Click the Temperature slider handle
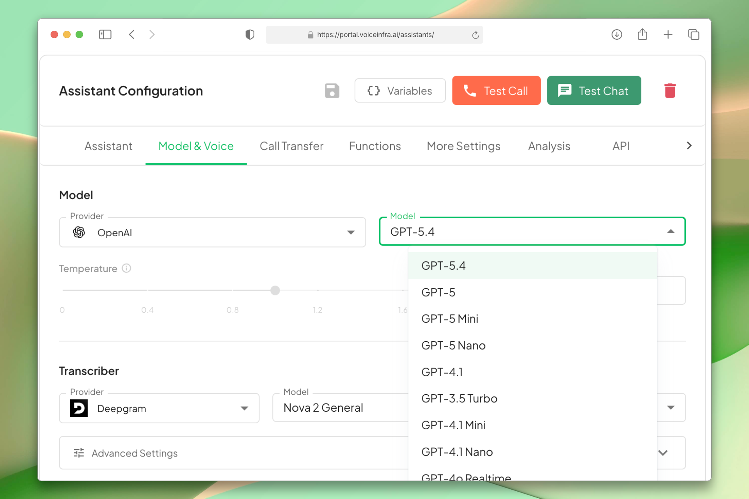 coord(275,290)
